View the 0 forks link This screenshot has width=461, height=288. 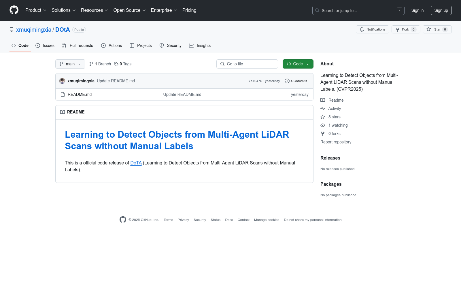(x=330, y=134)
